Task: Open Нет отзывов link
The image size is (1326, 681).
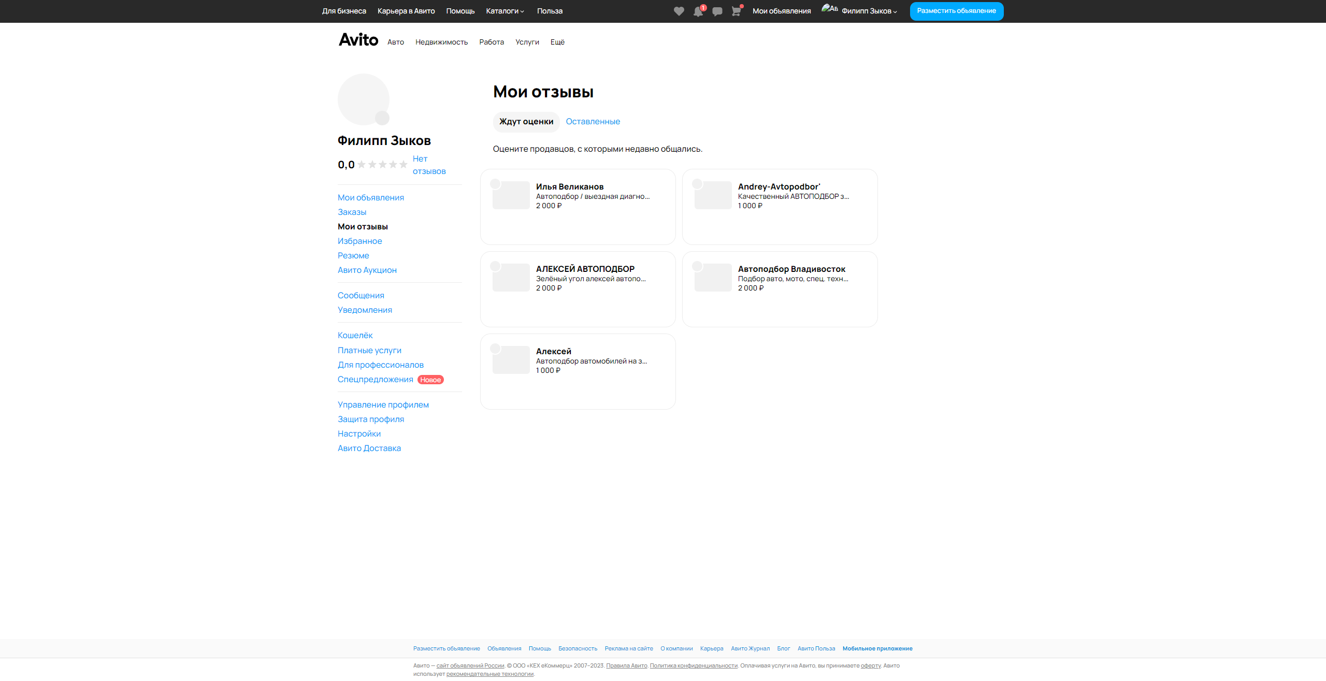Action: tap(428, 165)
